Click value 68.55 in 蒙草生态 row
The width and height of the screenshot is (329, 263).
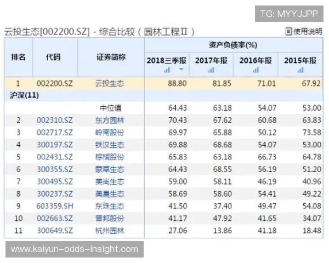(x=223, y=169)
